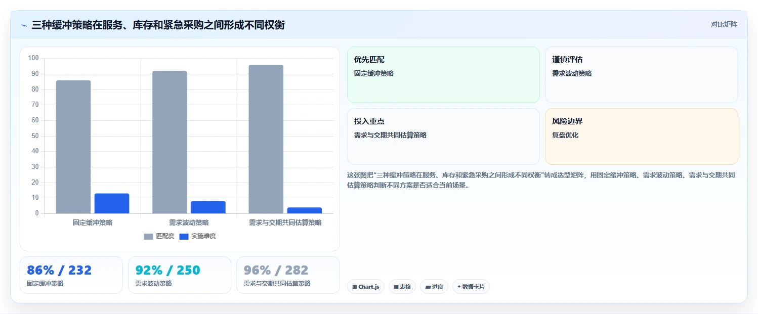
Task: Toggle the 匹配度 legend item
Action: [159, 236]
